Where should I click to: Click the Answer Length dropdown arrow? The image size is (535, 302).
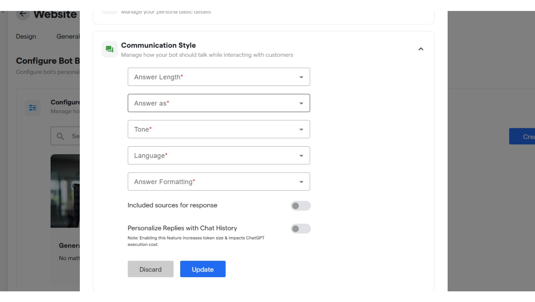pos(301,77)
